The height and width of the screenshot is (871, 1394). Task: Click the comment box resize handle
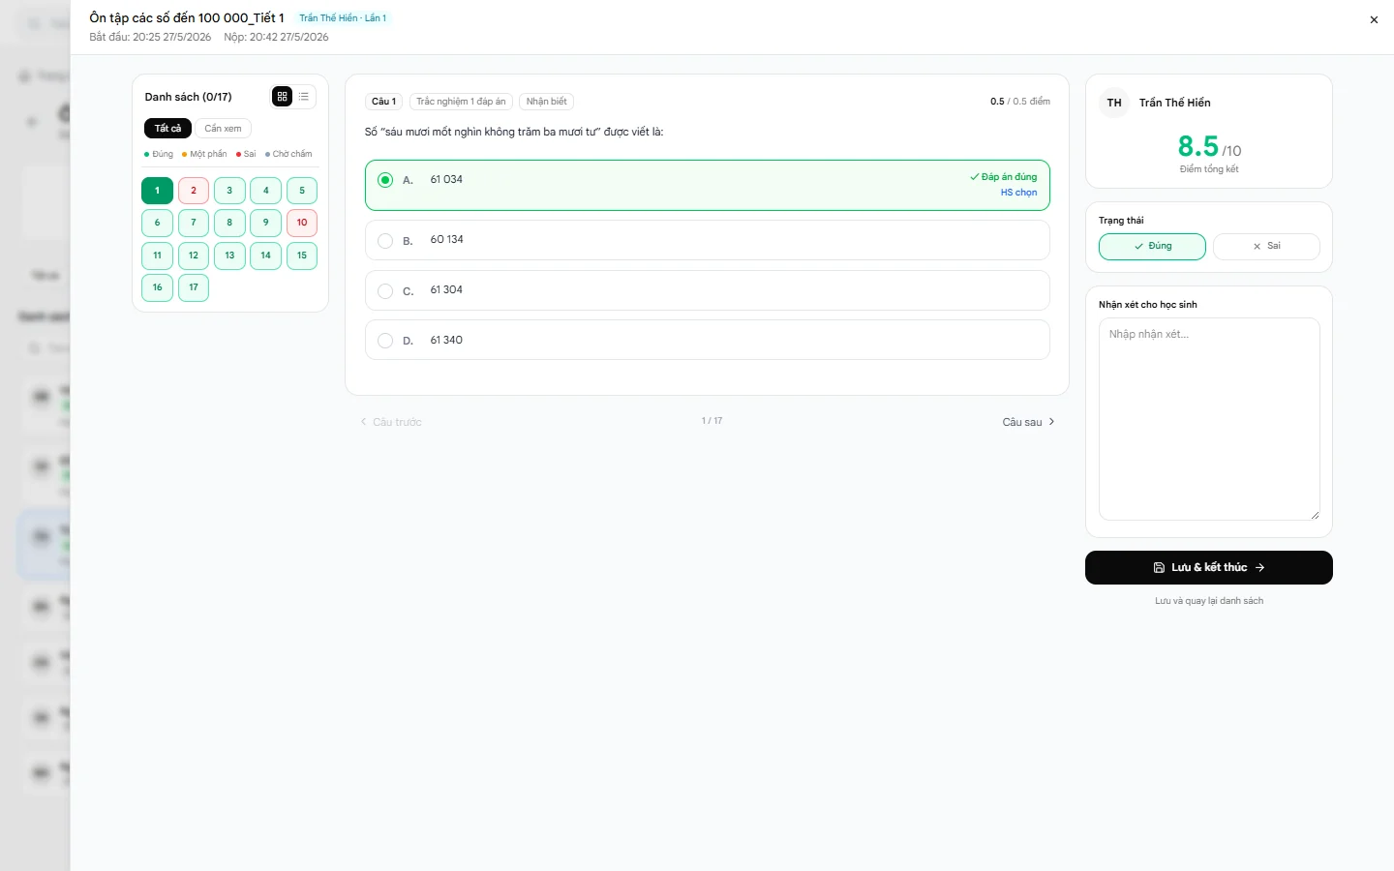pyautogui.click(x=1315, y=515)
